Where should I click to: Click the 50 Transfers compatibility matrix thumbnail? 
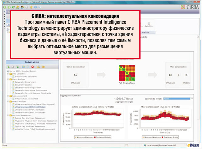pyautogui.click(x=127, y=73)
